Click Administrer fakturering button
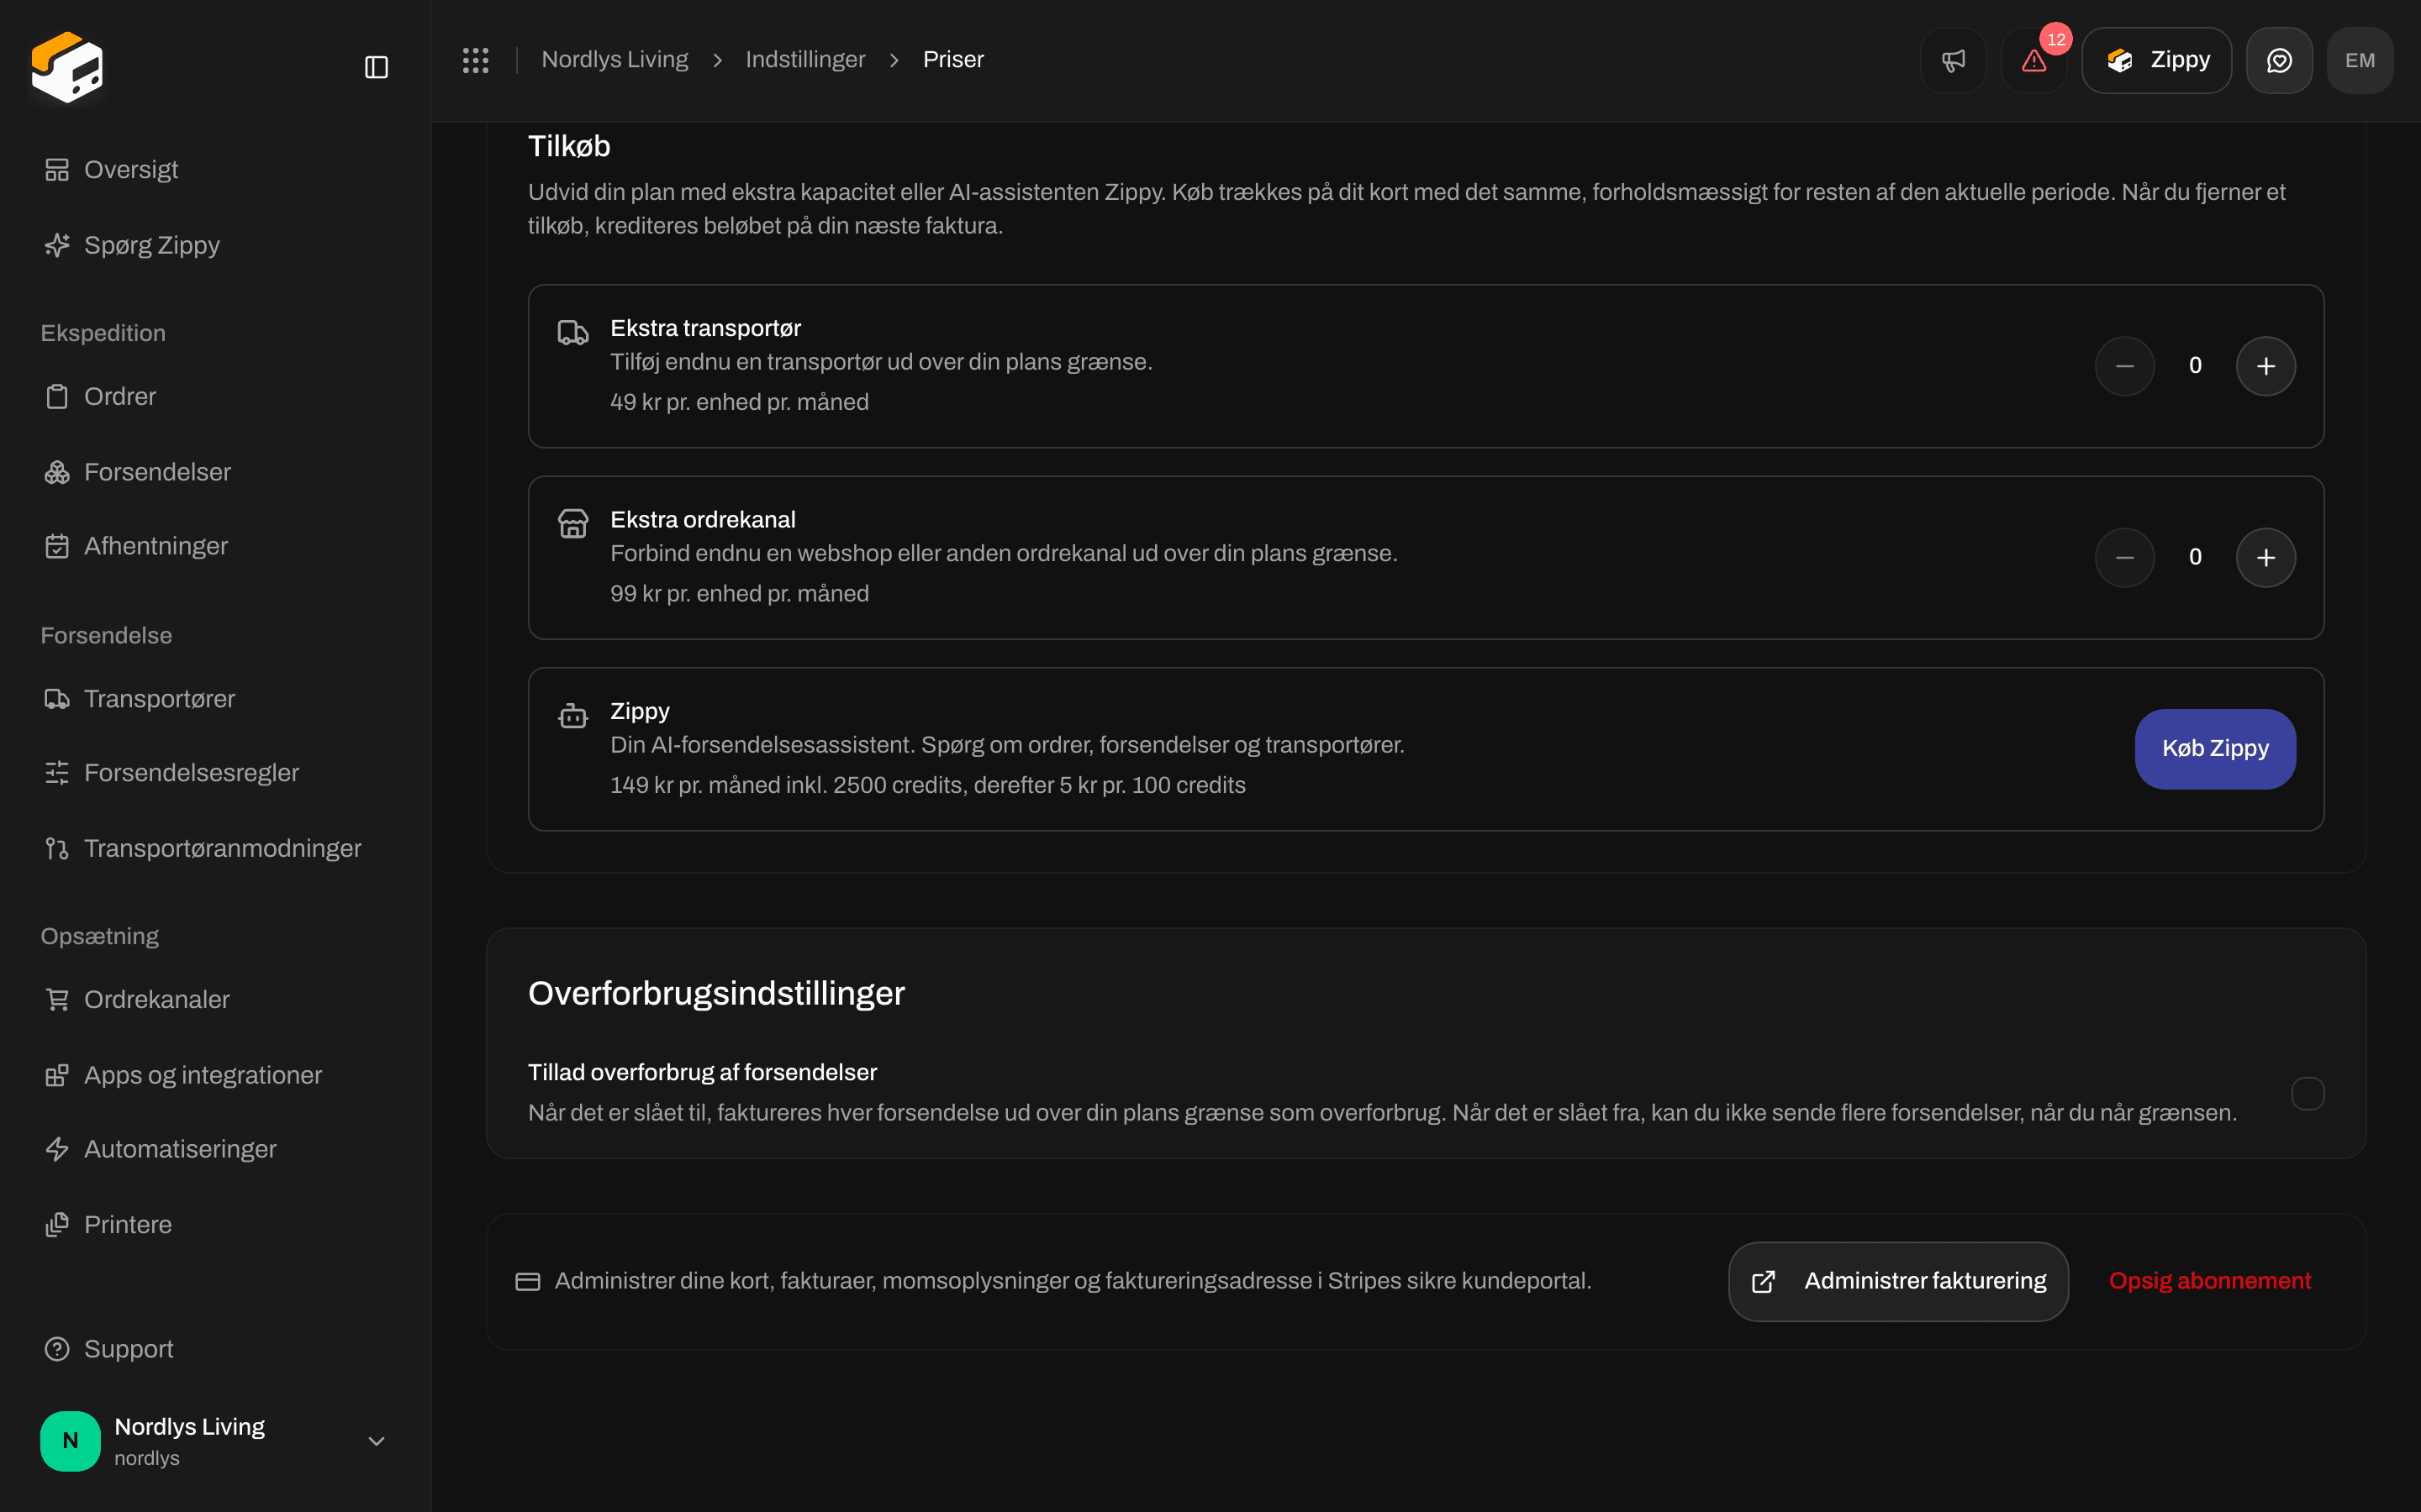The width and height of the screenshot is (2421, 1512). (x=1898, y=1281)
